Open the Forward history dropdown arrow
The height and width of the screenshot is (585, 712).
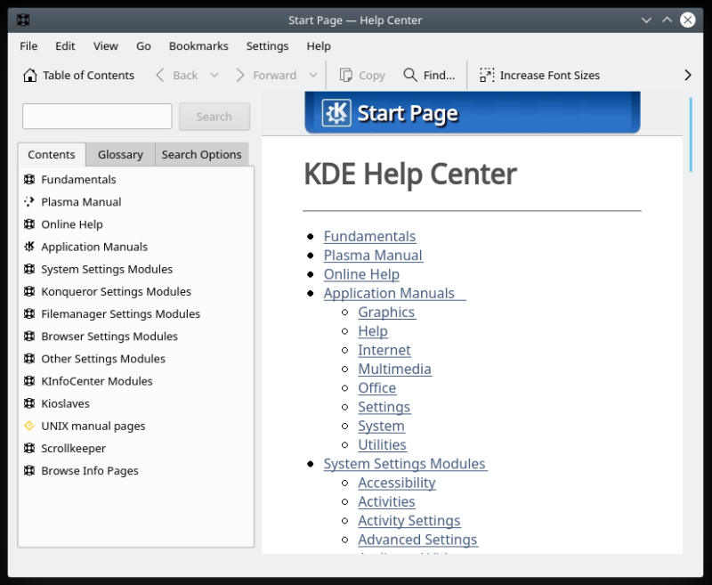point(312,76)
